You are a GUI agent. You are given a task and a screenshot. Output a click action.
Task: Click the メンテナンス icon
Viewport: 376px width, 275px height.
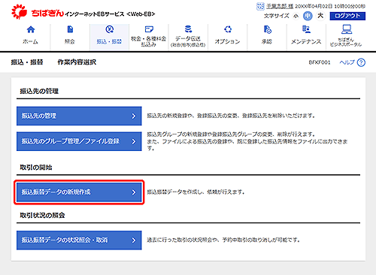coord(306,29)
